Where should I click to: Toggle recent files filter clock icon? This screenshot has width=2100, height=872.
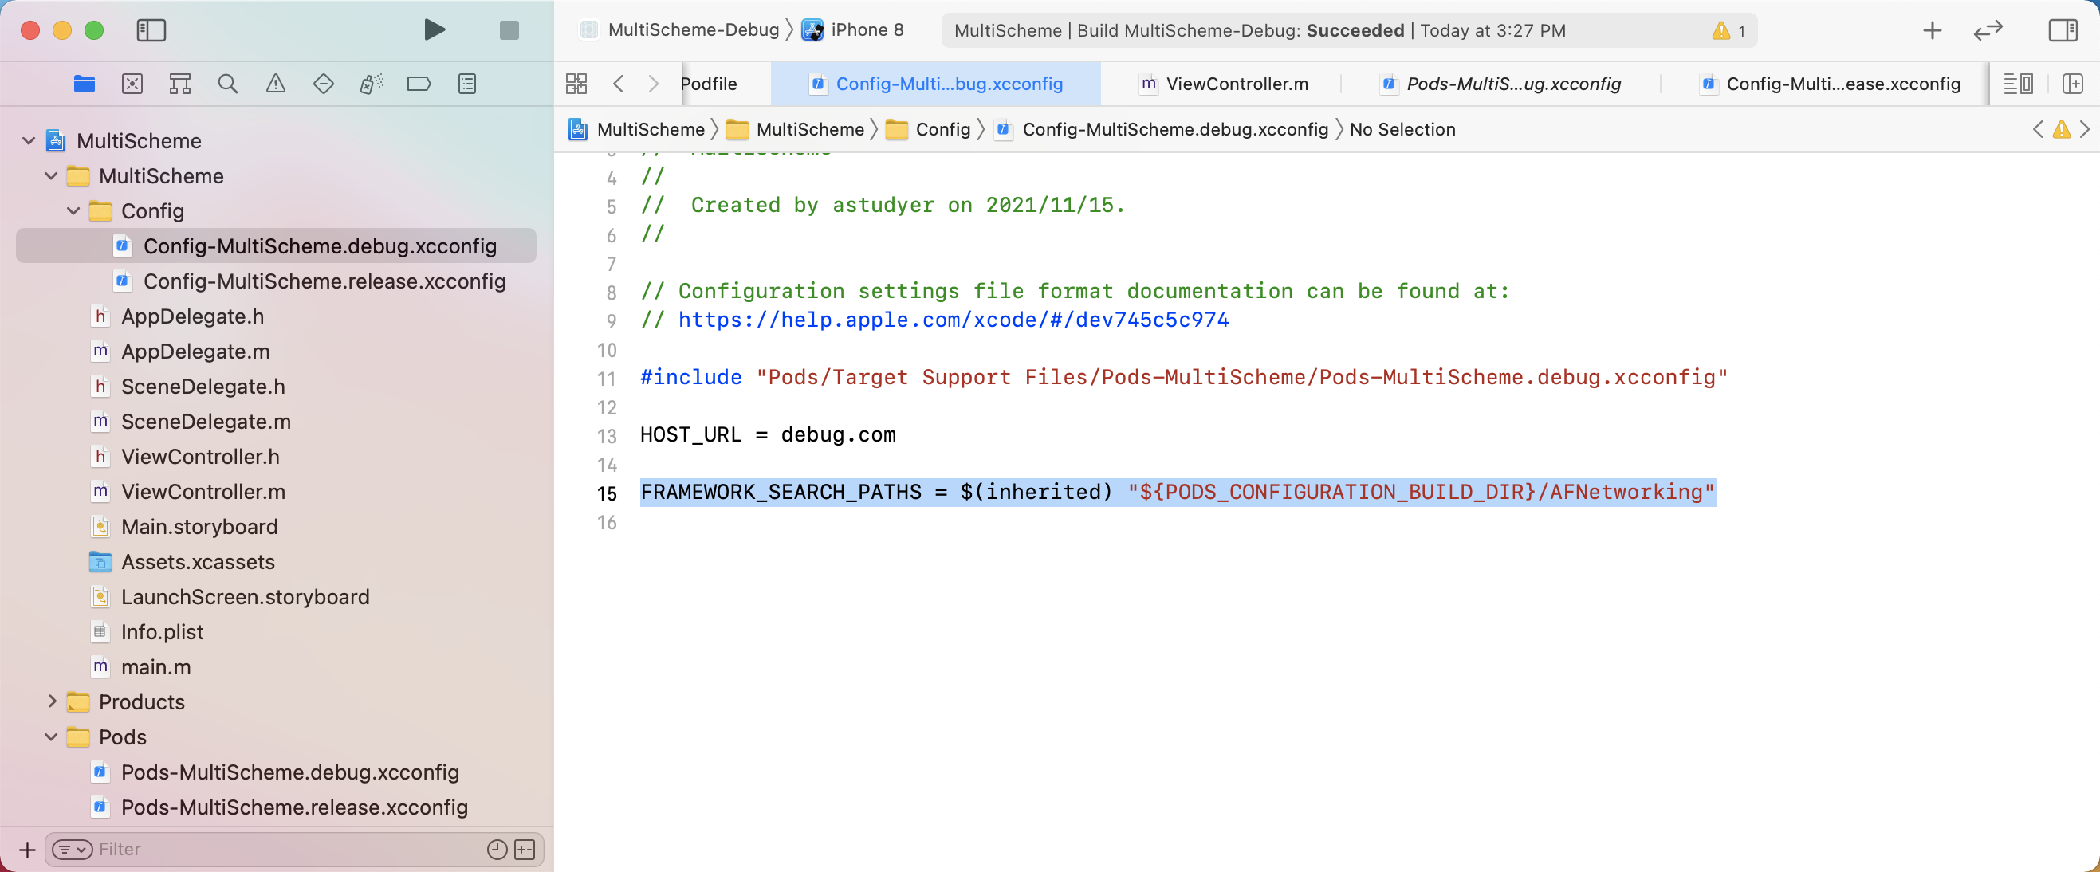click(x=497, y=849)
